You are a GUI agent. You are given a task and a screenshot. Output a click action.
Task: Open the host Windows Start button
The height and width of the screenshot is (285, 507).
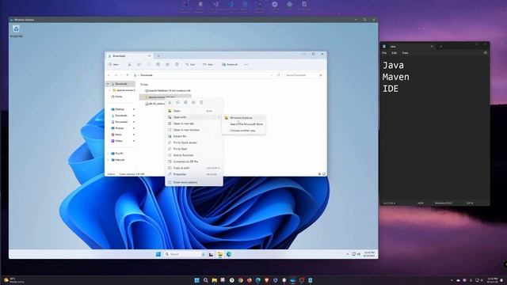coord(196,280)
